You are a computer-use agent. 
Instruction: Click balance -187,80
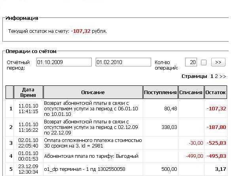(216, 127)
